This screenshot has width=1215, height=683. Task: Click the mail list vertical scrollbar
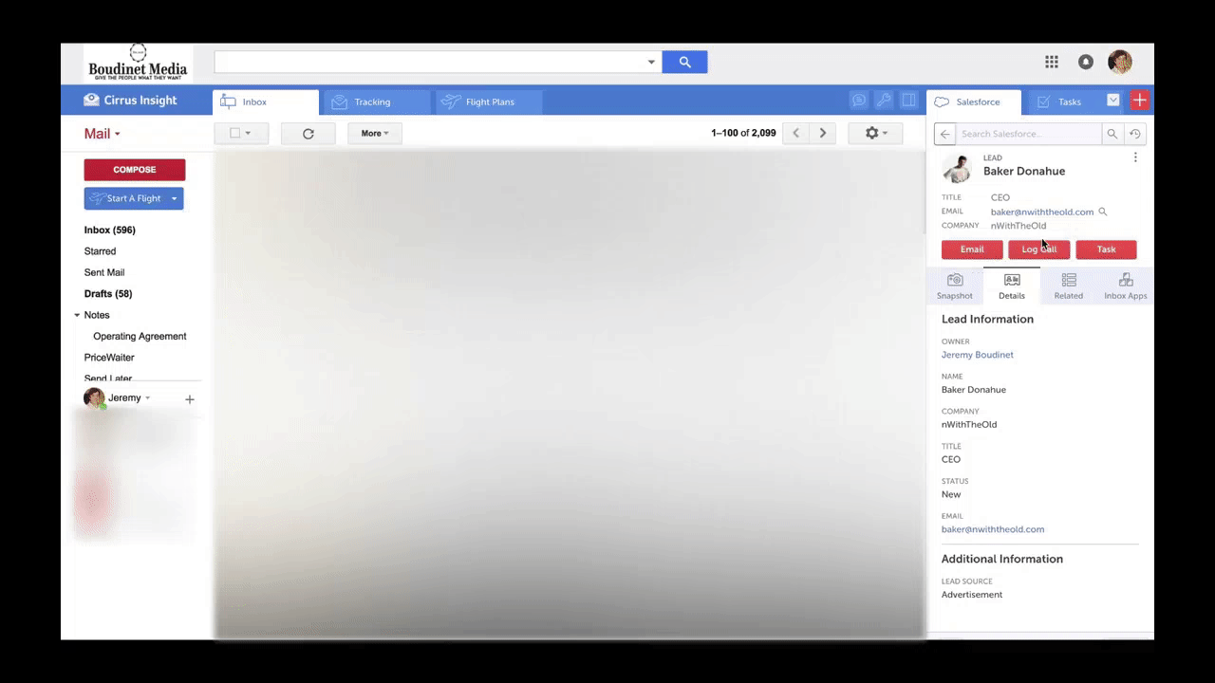point(924,190)
